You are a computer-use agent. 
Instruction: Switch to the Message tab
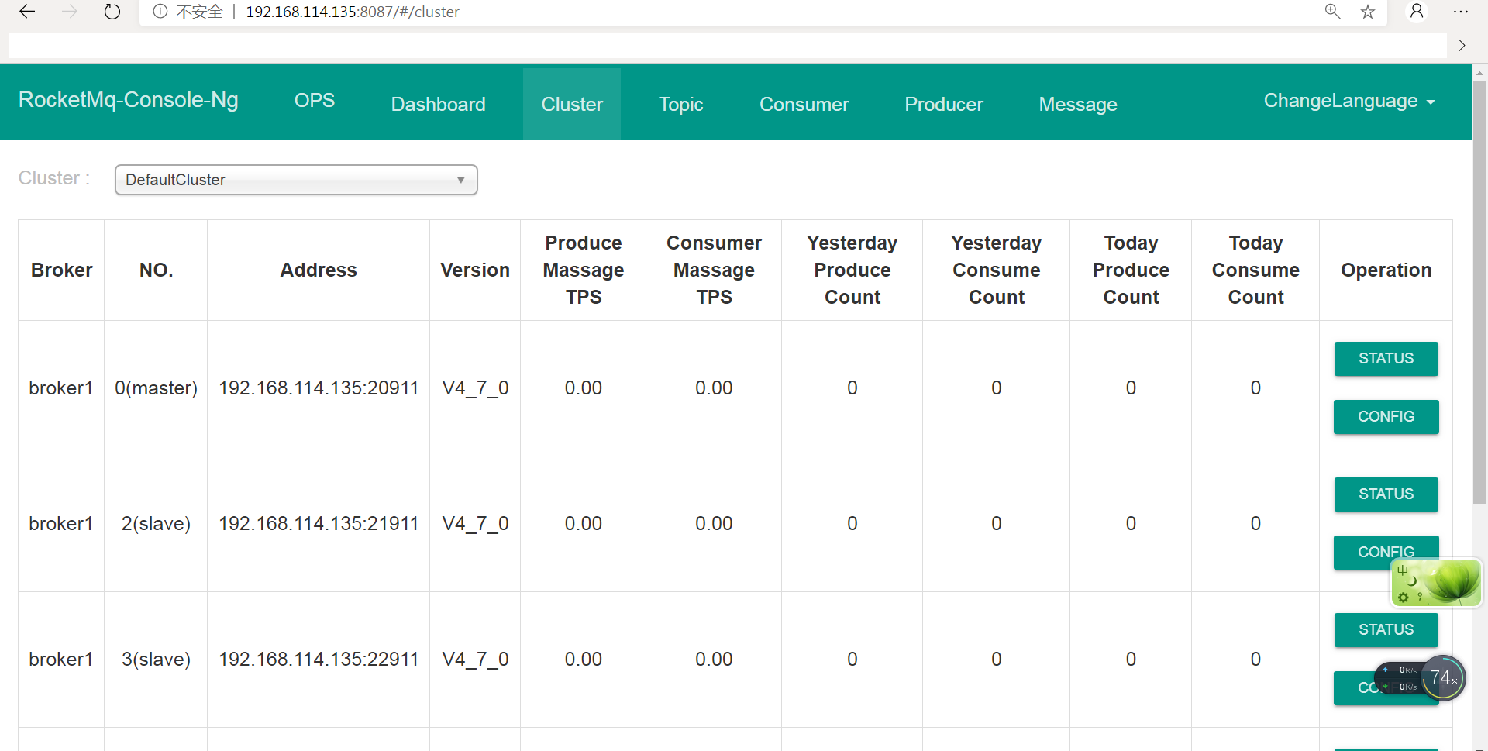tap(1078, 104)
